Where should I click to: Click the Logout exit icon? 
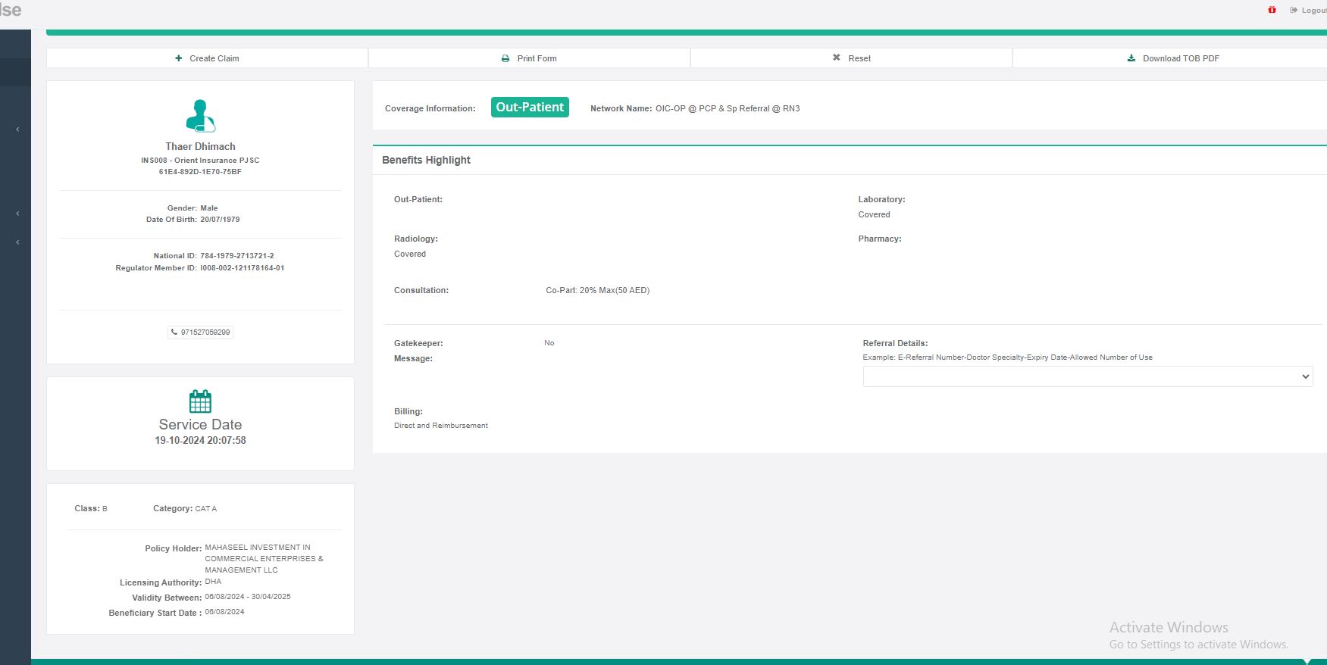[x=1294, y=11]
